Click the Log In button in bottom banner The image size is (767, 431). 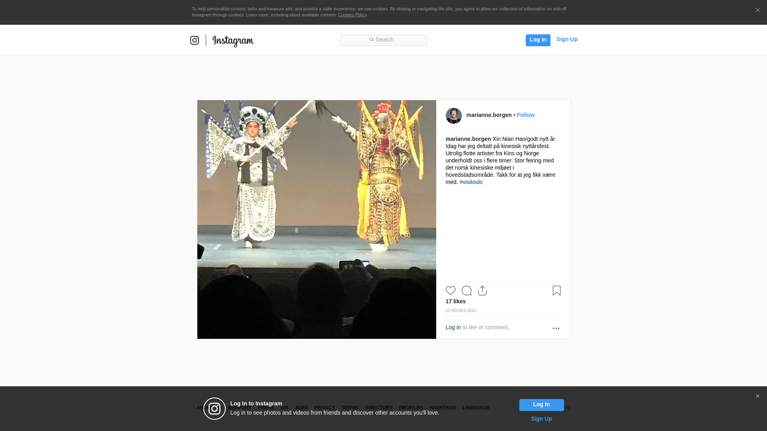point(541,405)
